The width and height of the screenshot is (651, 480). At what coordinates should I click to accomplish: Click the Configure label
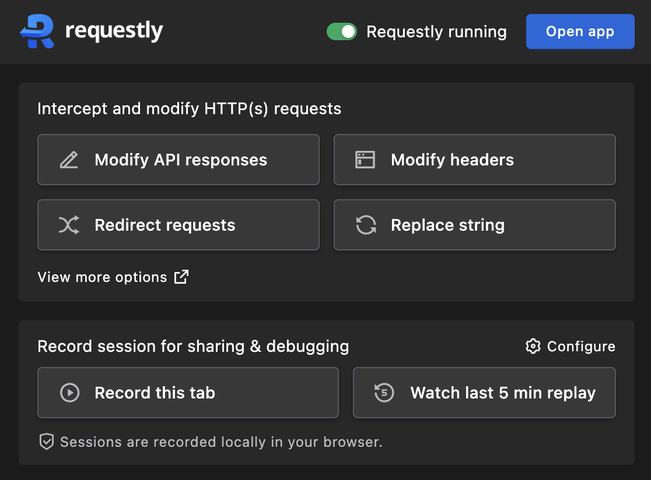coord(580,346)
